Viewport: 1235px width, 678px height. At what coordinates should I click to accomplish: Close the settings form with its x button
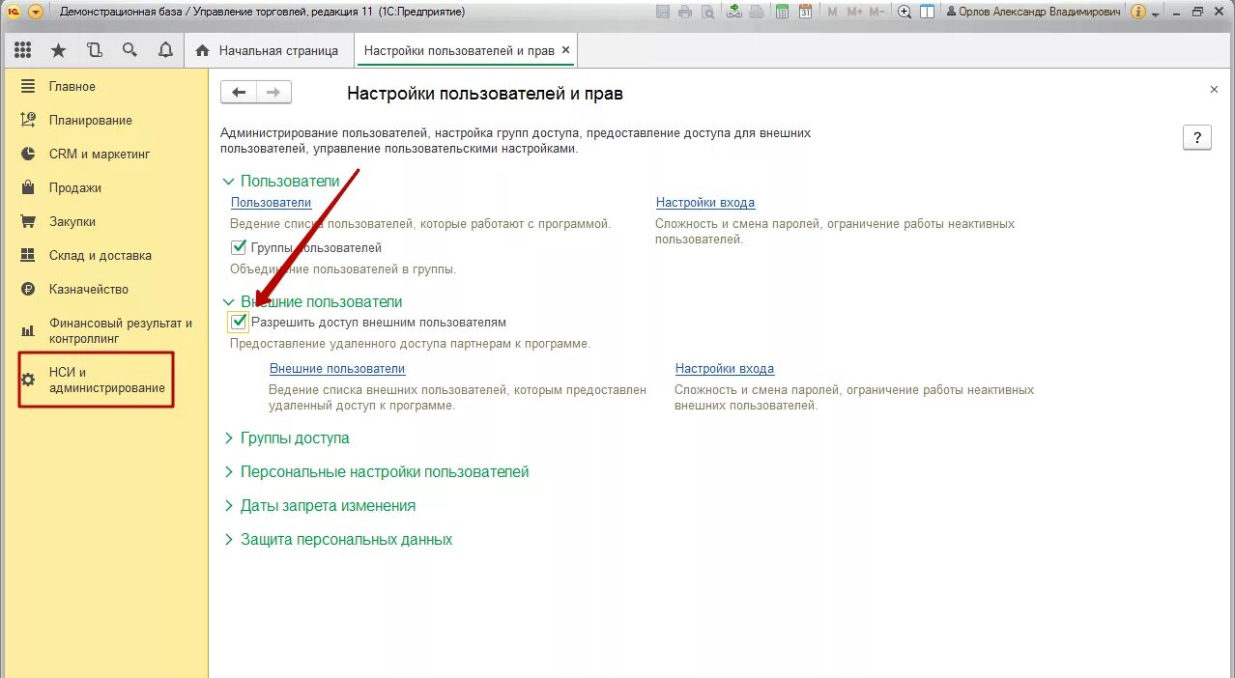pos(1214,89)
